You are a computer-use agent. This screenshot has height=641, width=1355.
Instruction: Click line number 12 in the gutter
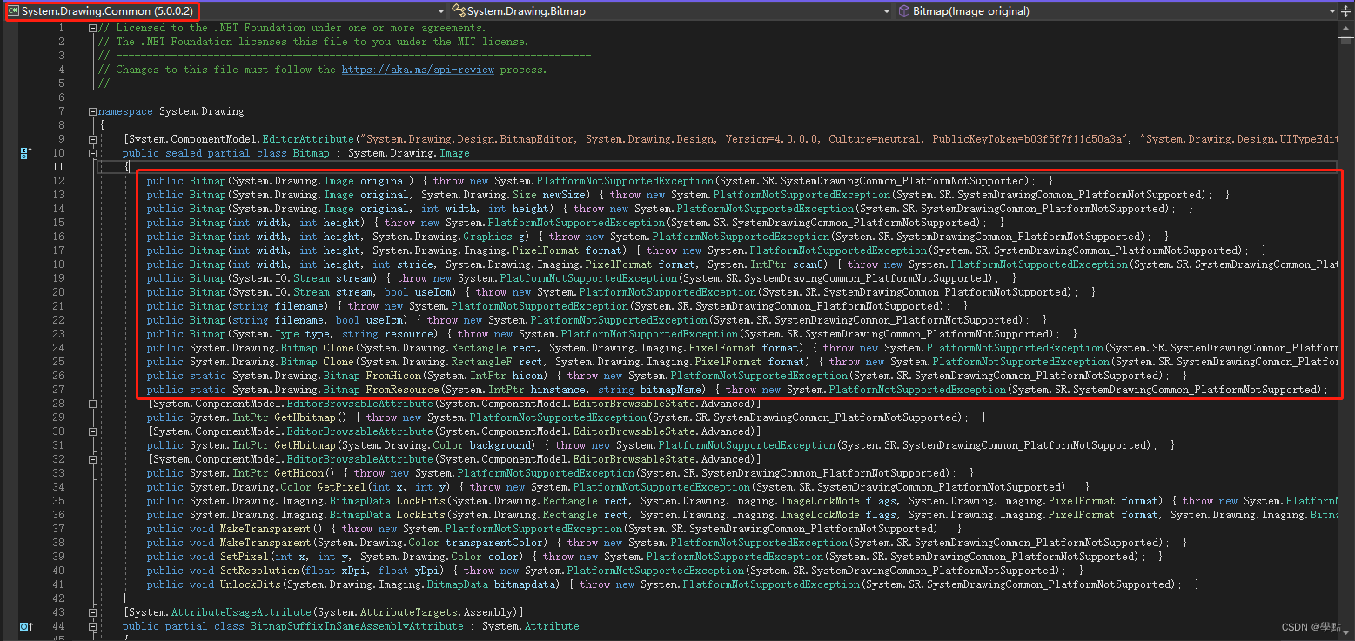pyautogui.click(x=58, y=181)
